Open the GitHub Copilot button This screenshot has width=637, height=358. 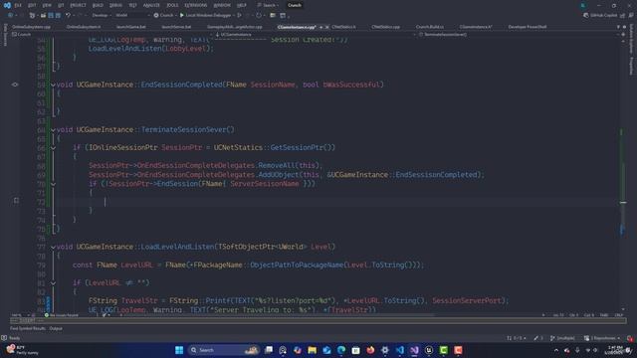600,15
